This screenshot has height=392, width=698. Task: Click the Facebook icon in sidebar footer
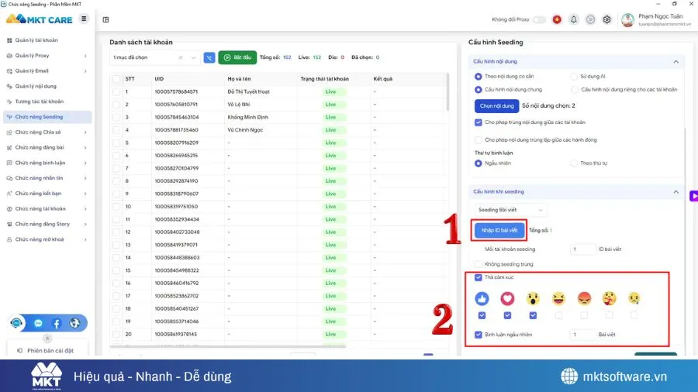(57, 323)
